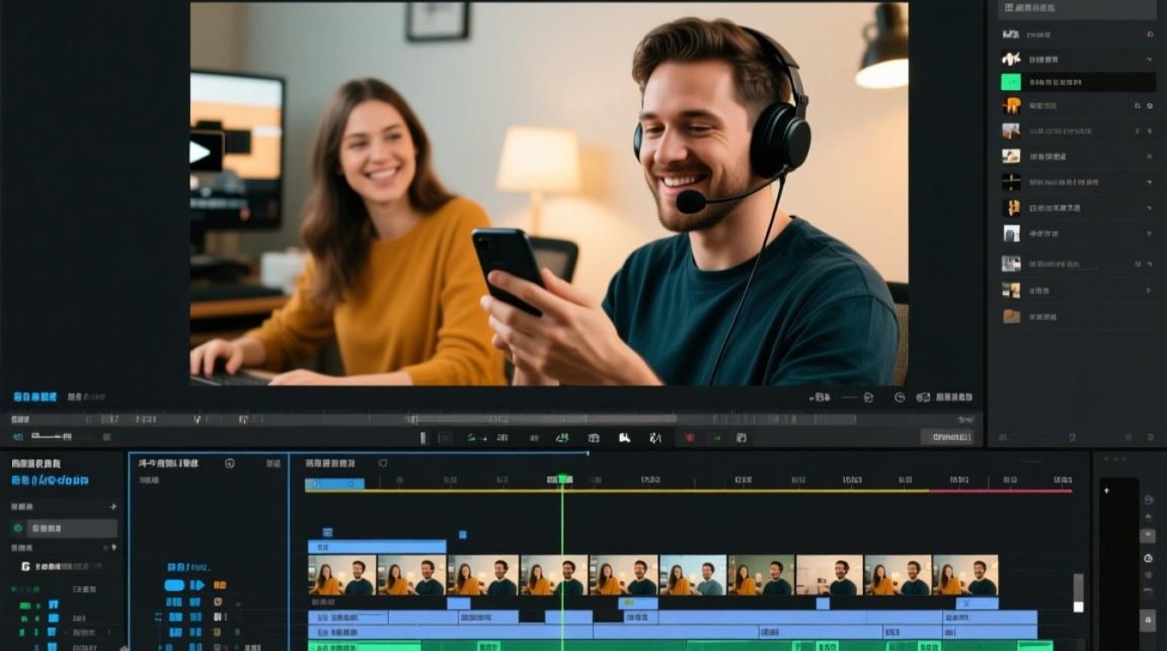Click the plus icon on the far-right meter panel

pos(1106,490)
